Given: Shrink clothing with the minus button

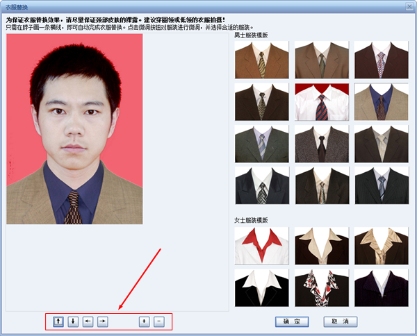Looking at the screenshot, I should tap(158, 321).
